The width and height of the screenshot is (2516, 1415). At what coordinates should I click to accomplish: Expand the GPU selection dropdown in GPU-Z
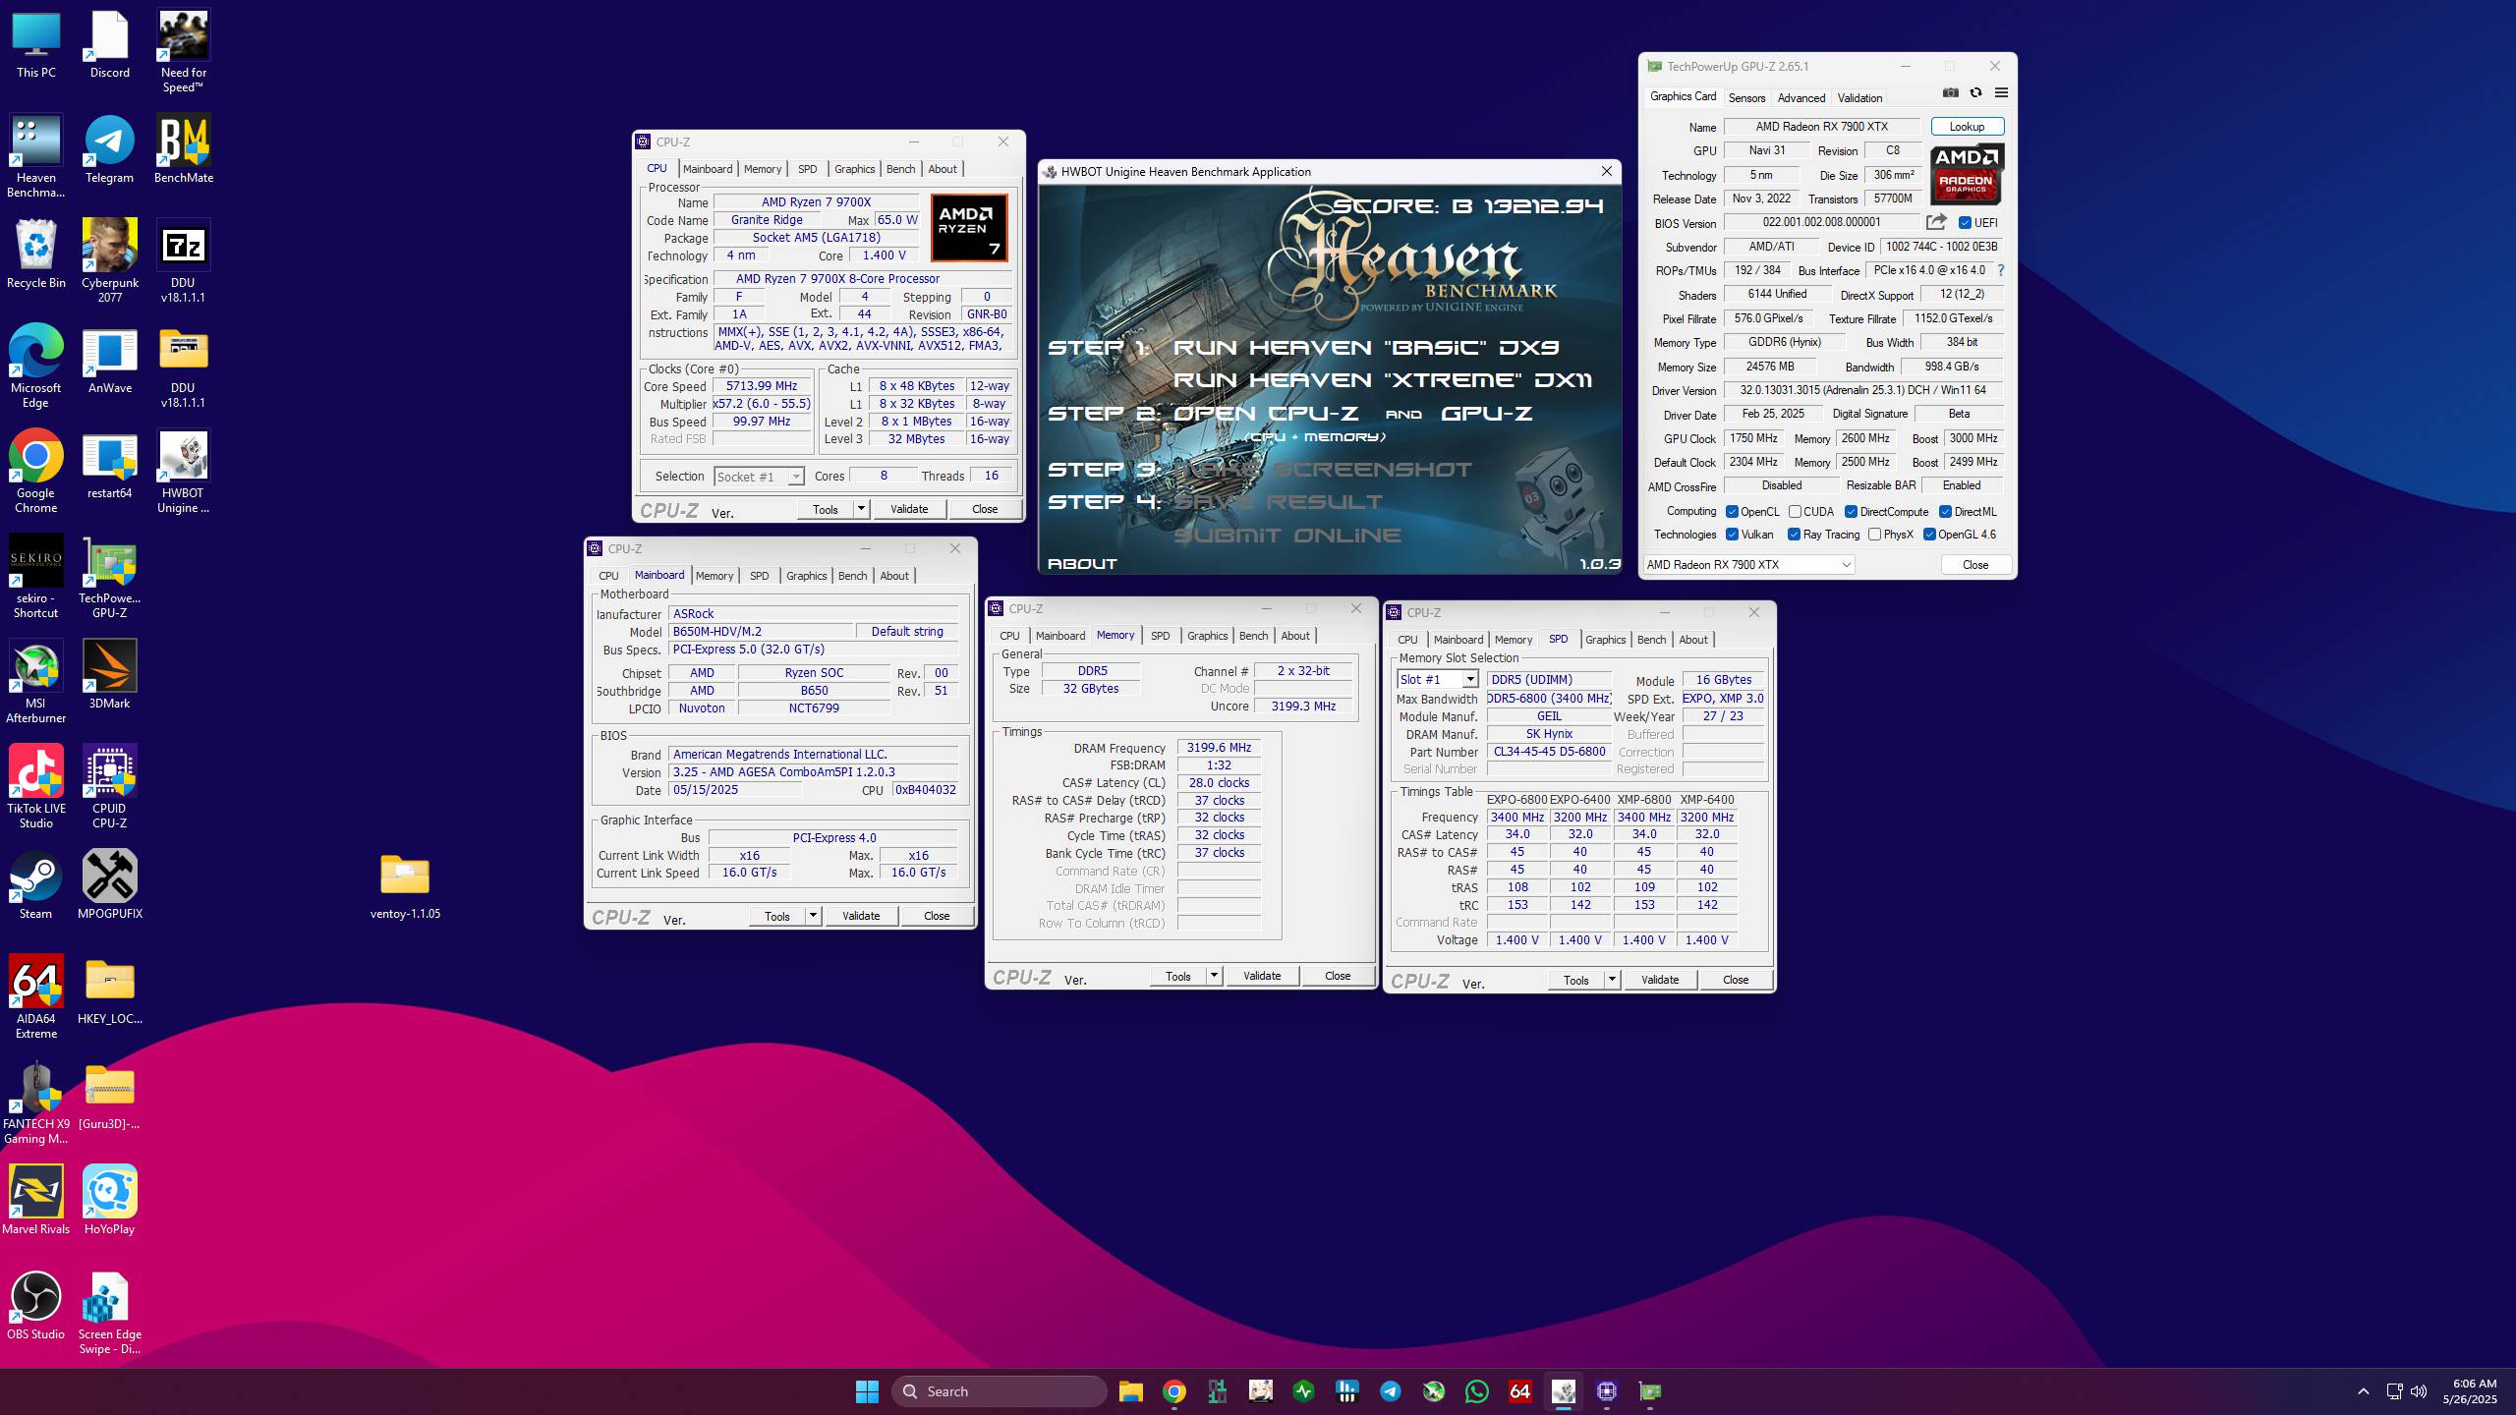[x=1748, y=565]
